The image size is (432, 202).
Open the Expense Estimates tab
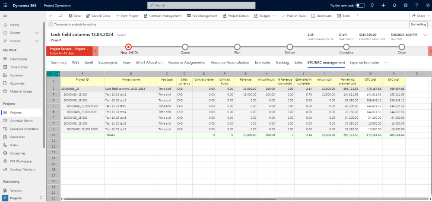pos(364,63)
